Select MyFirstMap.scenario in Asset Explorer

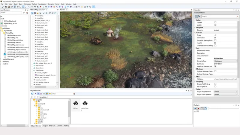(x=14, y=42)
